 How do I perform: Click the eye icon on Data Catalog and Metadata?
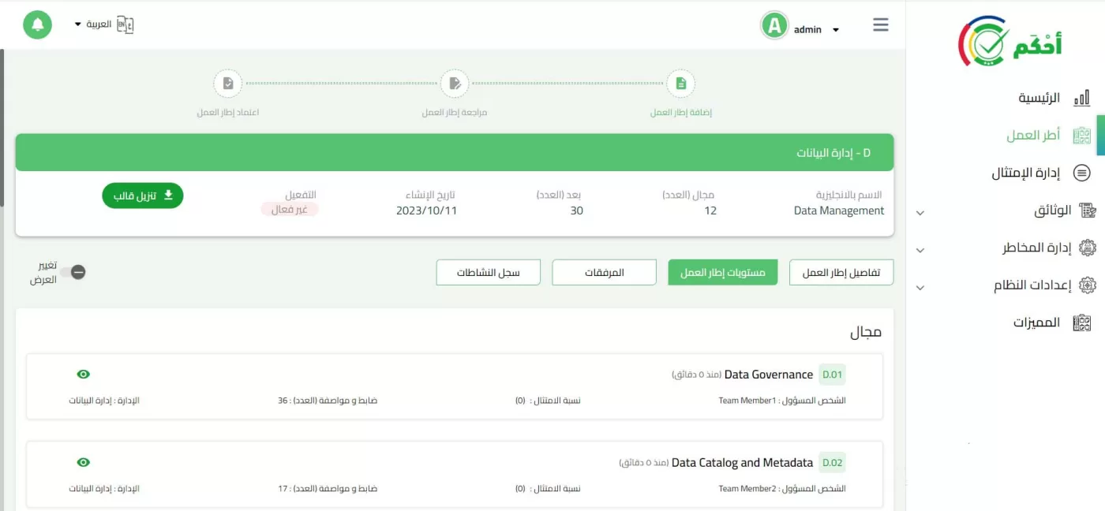pyautogui.click(x=84, y=462)
